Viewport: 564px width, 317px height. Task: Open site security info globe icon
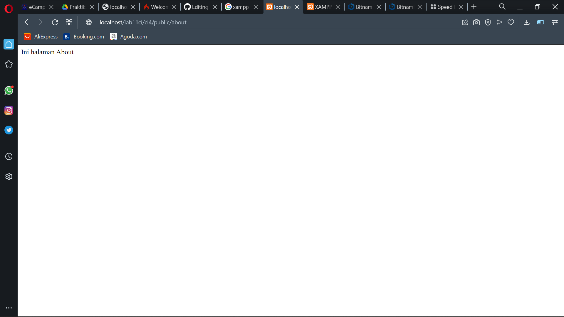coord(88,22)
